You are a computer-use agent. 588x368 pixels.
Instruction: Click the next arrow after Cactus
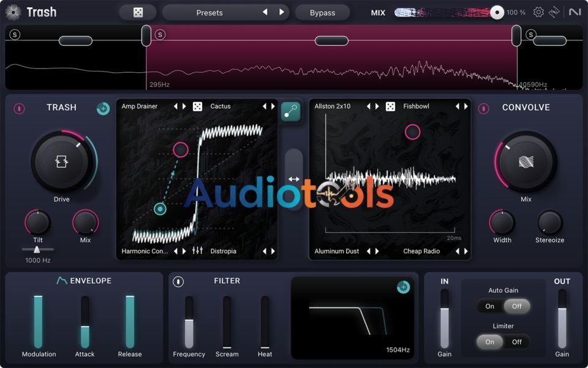(x=273, y=106)
